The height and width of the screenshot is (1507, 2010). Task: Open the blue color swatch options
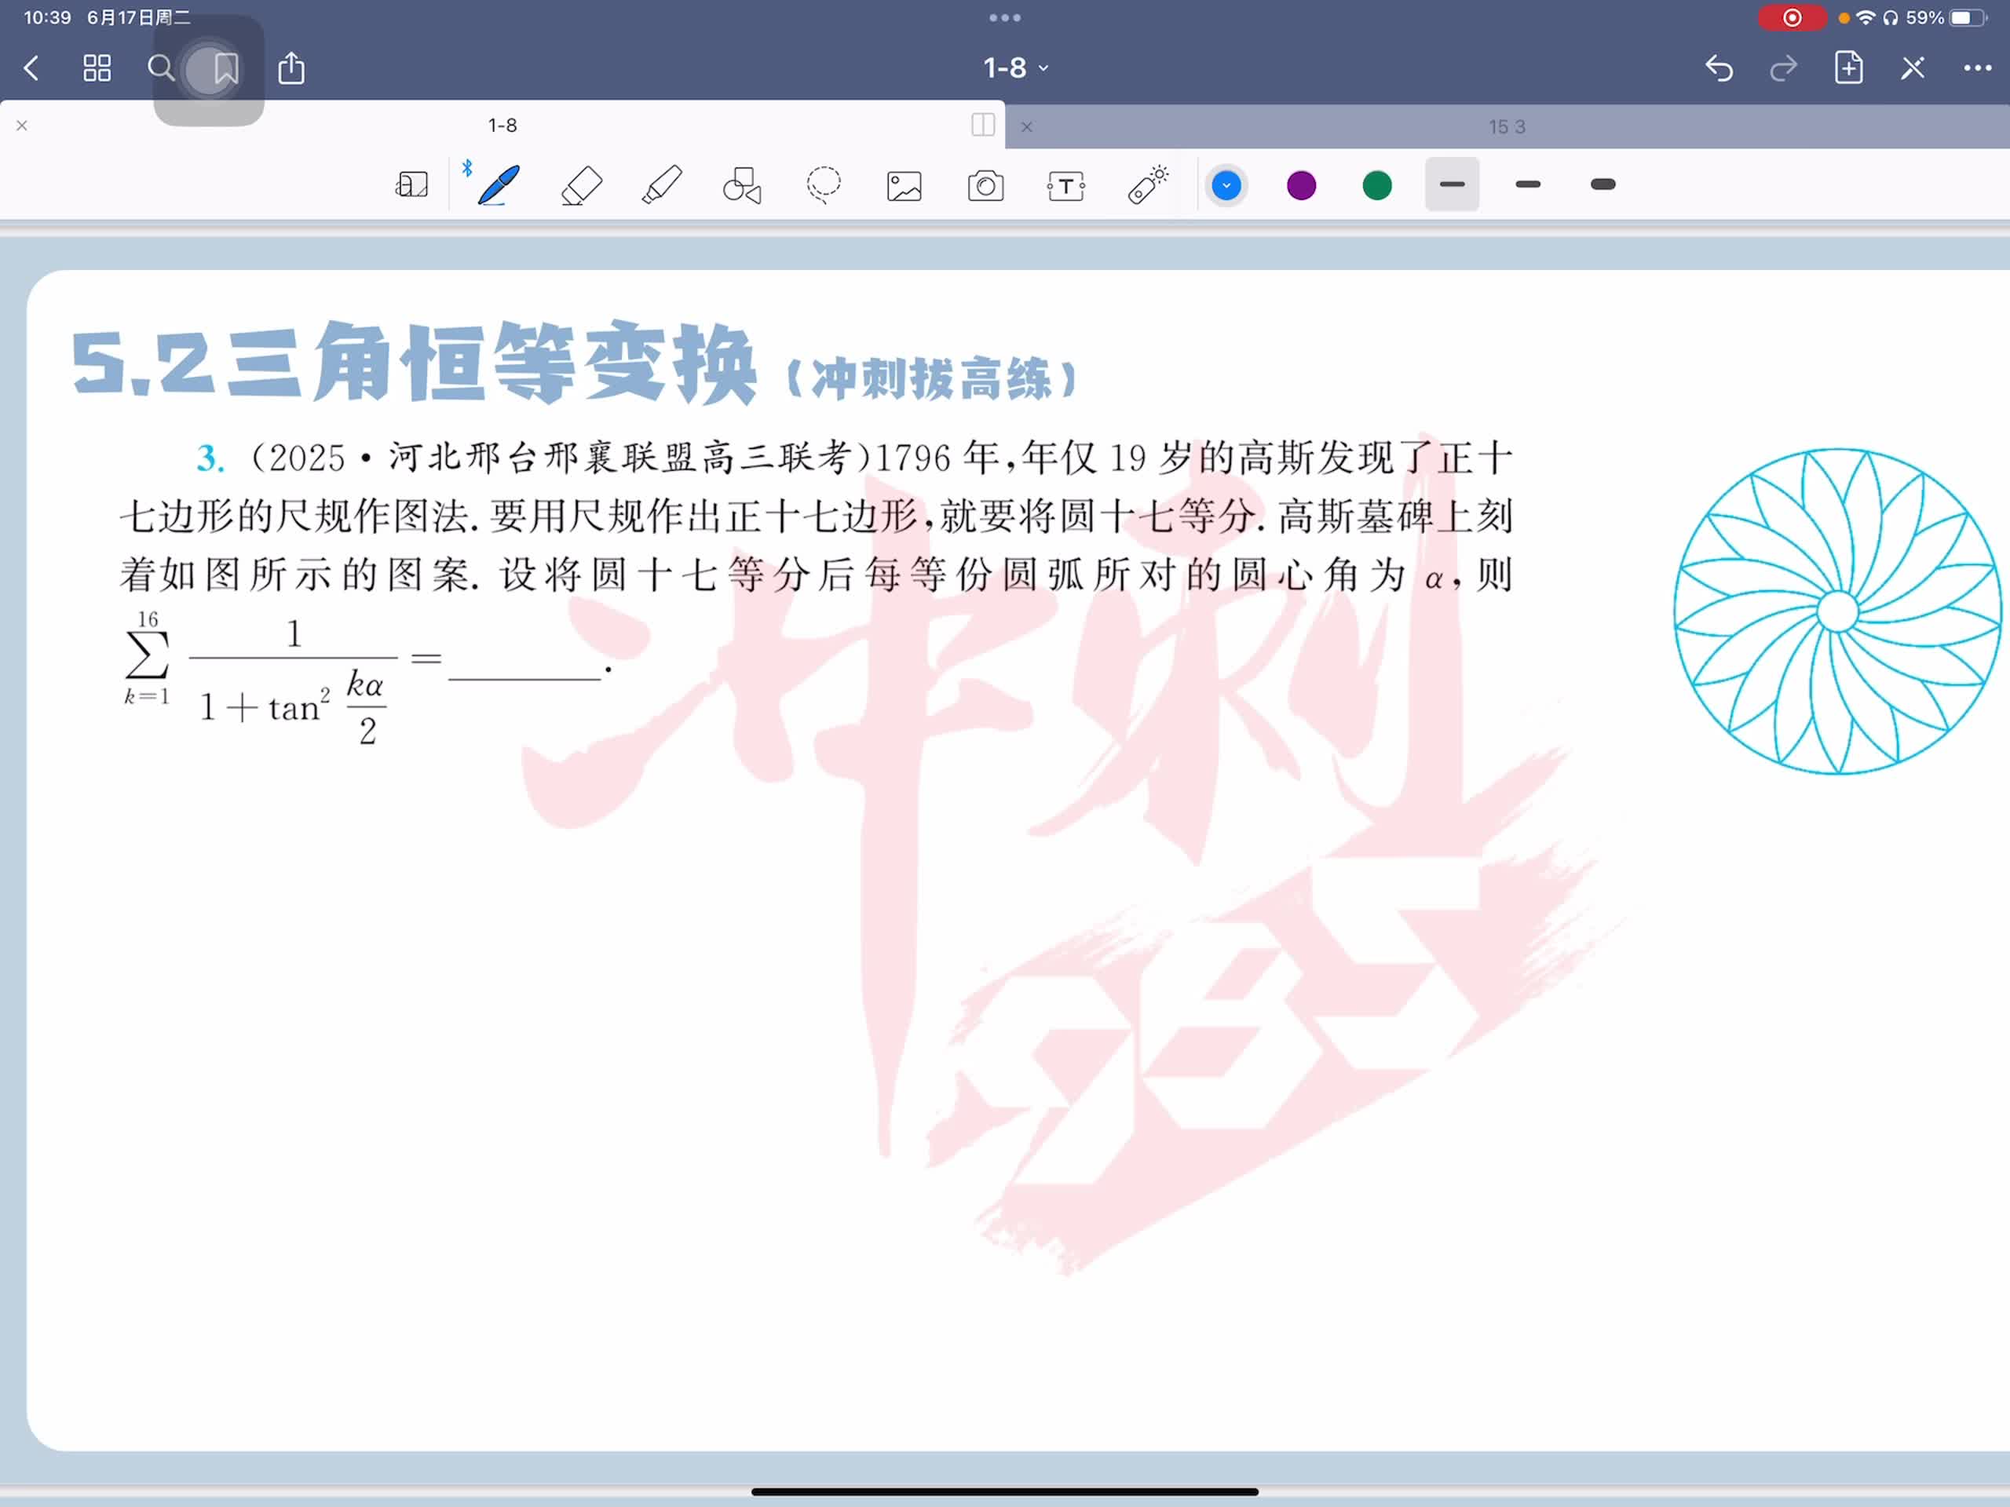coord(1226,185)
